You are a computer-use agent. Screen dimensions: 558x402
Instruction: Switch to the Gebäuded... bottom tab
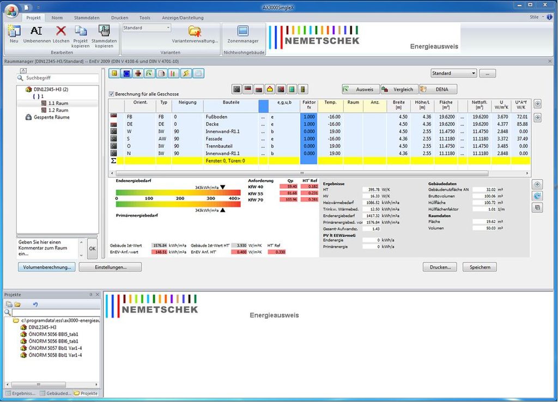click(56, 393)
